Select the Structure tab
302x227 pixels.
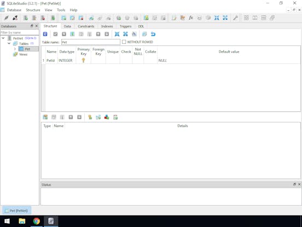50,26
